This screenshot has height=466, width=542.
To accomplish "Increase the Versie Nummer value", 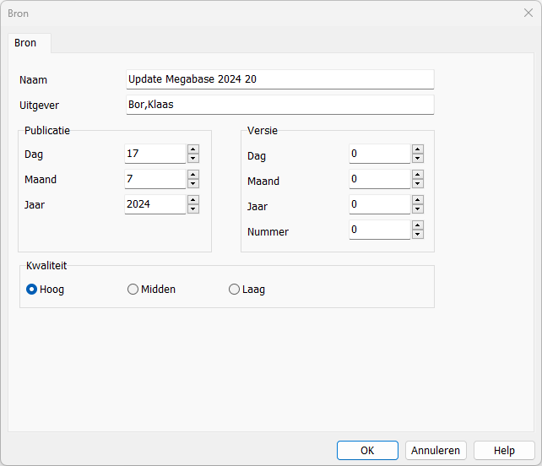I will coord(418,225).
